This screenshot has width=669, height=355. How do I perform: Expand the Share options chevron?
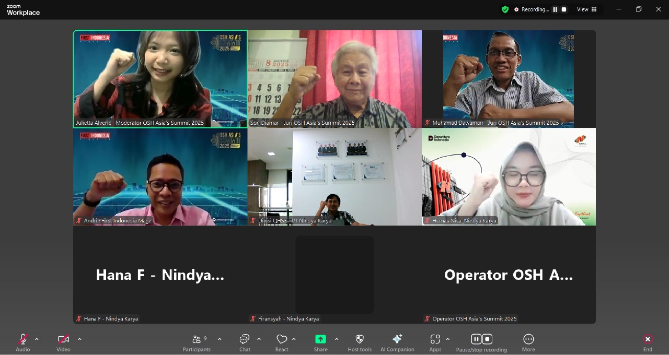click(x=336, y=339)
